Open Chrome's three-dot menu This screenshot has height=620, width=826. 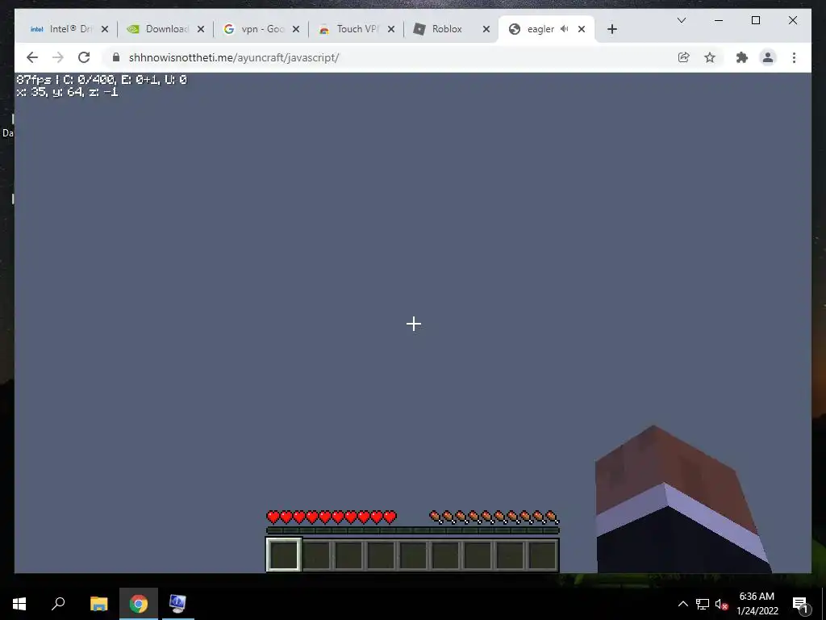coord(794,57)
